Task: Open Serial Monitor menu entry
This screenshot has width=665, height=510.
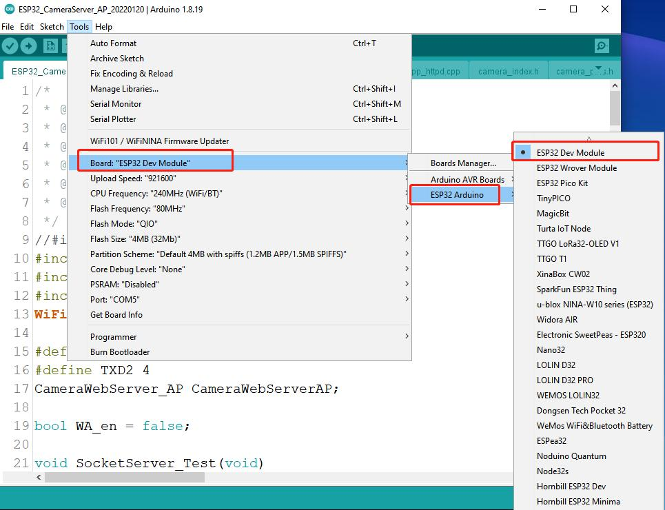Action: pos(240,104)
